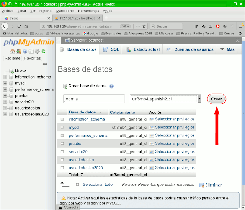
Task: Click the site information icon in address bar
Action: [44, 26]
